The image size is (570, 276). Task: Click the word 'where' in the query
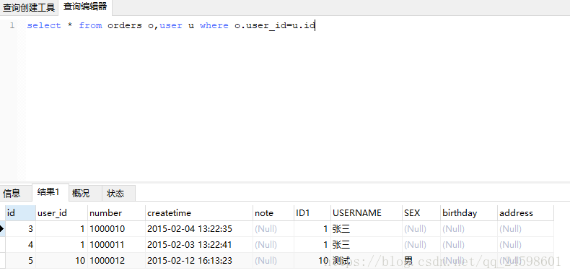point(214,25)
